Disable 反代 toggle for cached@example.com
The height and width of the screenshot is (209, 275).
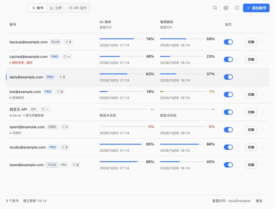coord(228,59)
